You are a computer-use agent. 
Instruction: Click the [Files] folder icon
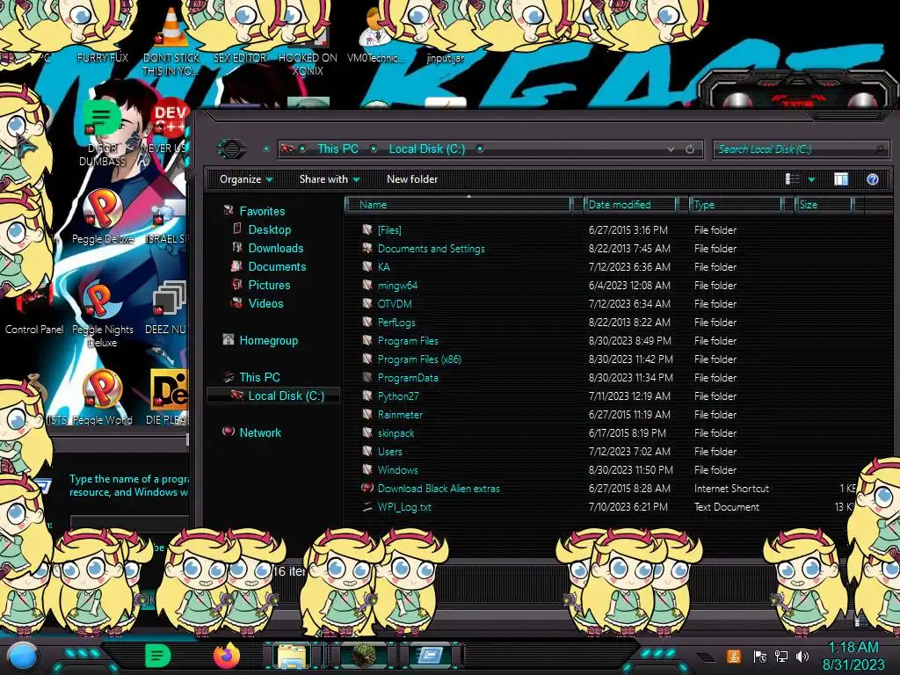[x=367, y=229]
